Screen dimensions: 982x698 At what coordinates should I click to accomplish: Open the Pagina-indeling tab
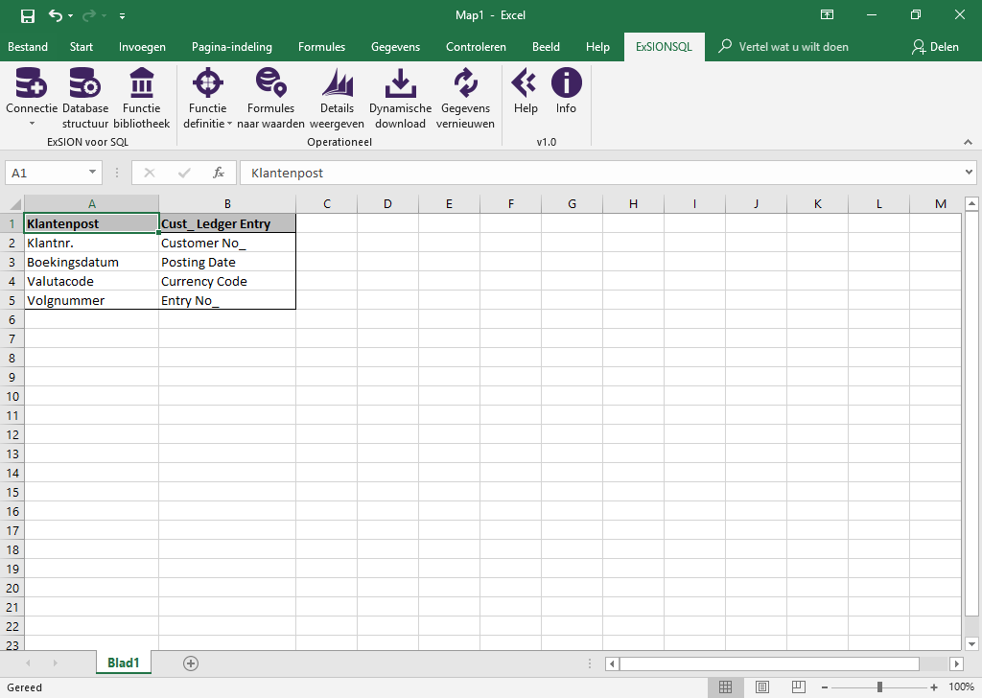[x=232, y=47]
